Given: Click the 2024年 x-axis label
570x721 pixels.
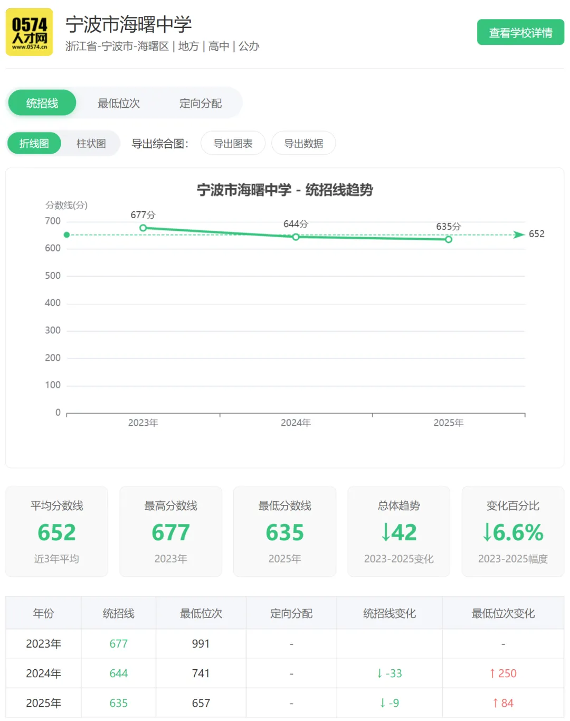Looking at the screenshot, I should pos(296,423).
